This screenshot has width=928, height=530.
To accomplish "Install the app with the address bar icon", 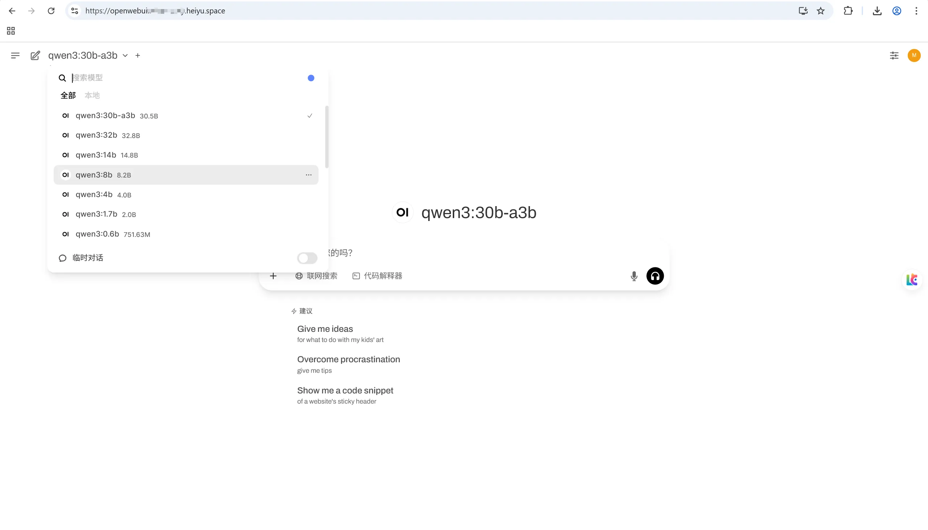I will [x=803, y=11].
